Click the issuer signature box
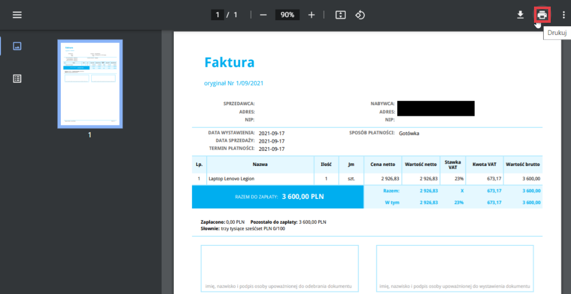 point(454,268)
